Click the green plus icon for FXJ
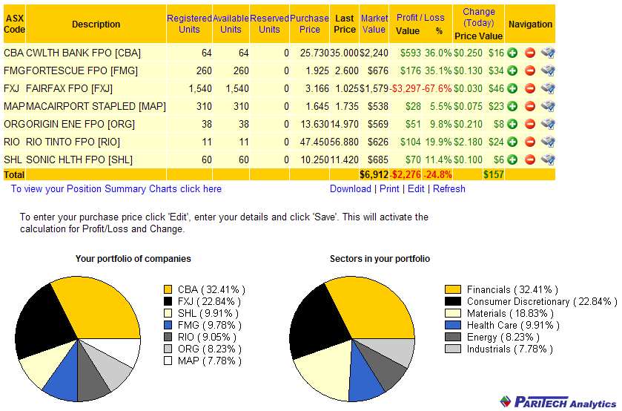The width and height of the screenshot is (622, 411). (x=512, y=88)
